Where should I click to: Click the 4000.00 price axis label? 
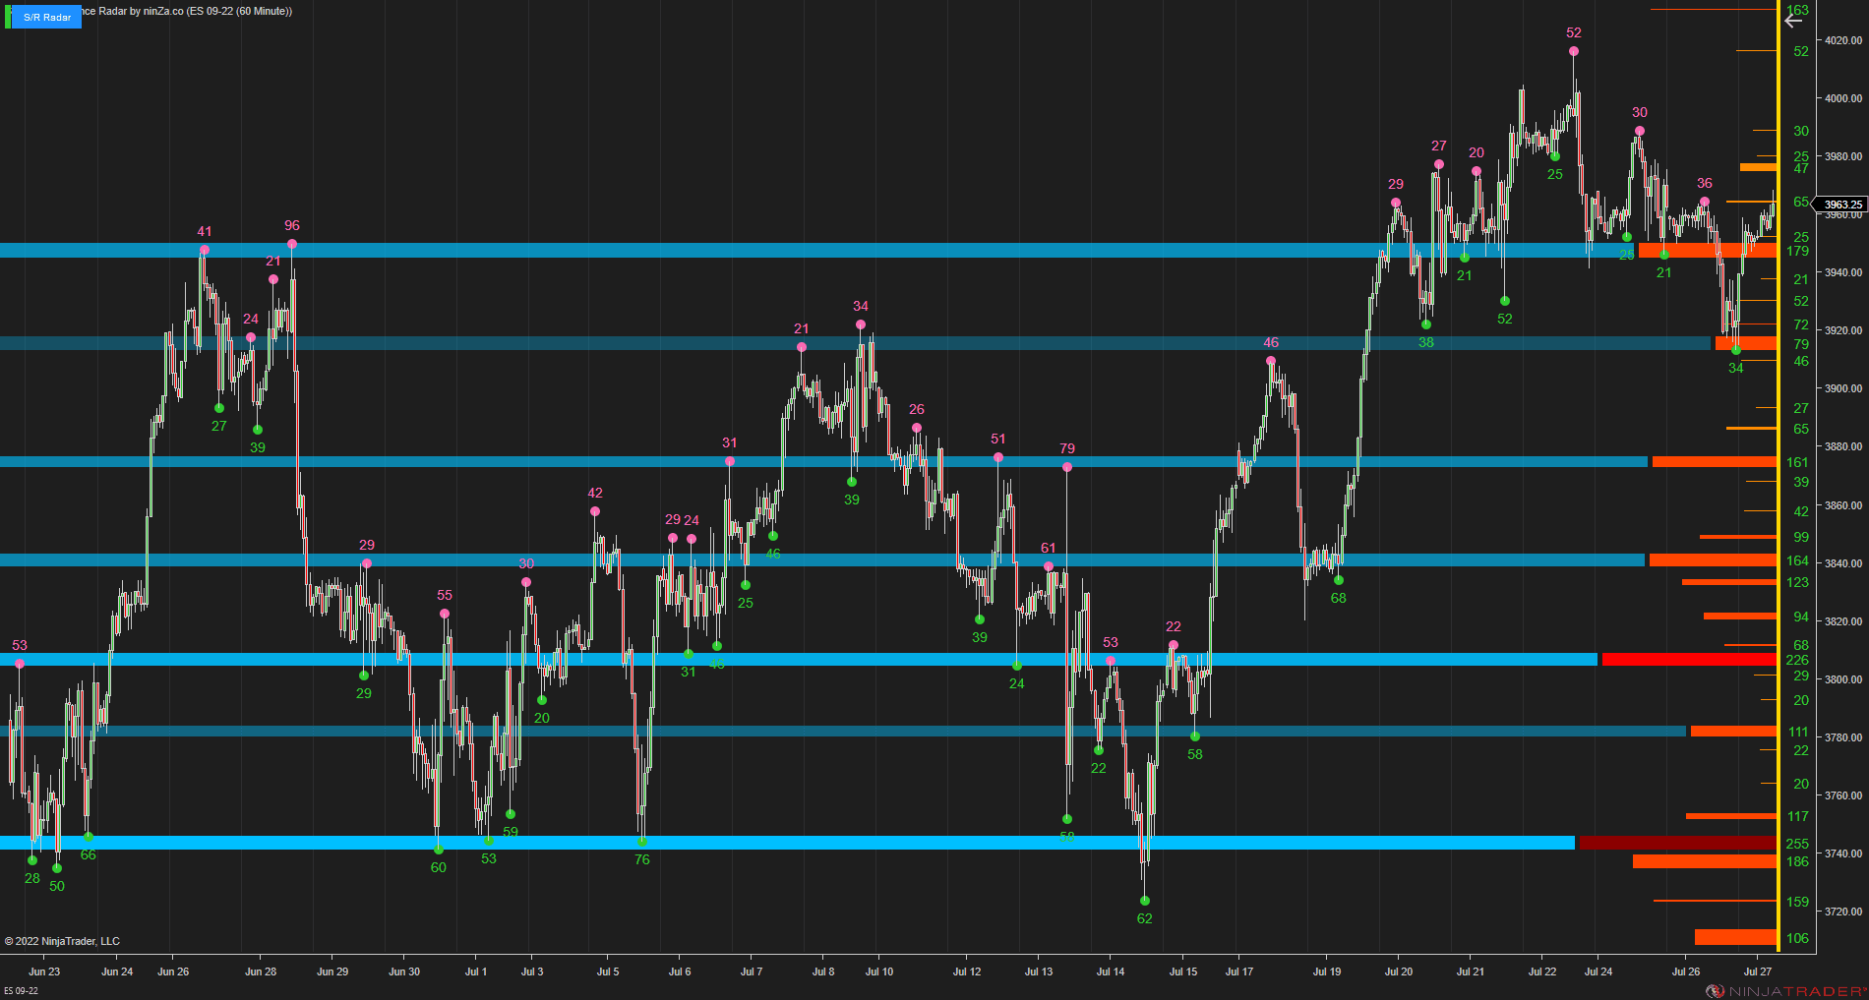click(1843, 98)
